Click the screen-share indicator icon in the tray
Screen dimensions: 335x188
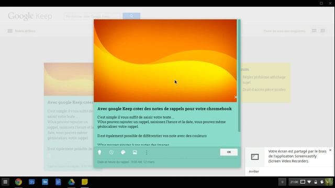click(303, 182)
